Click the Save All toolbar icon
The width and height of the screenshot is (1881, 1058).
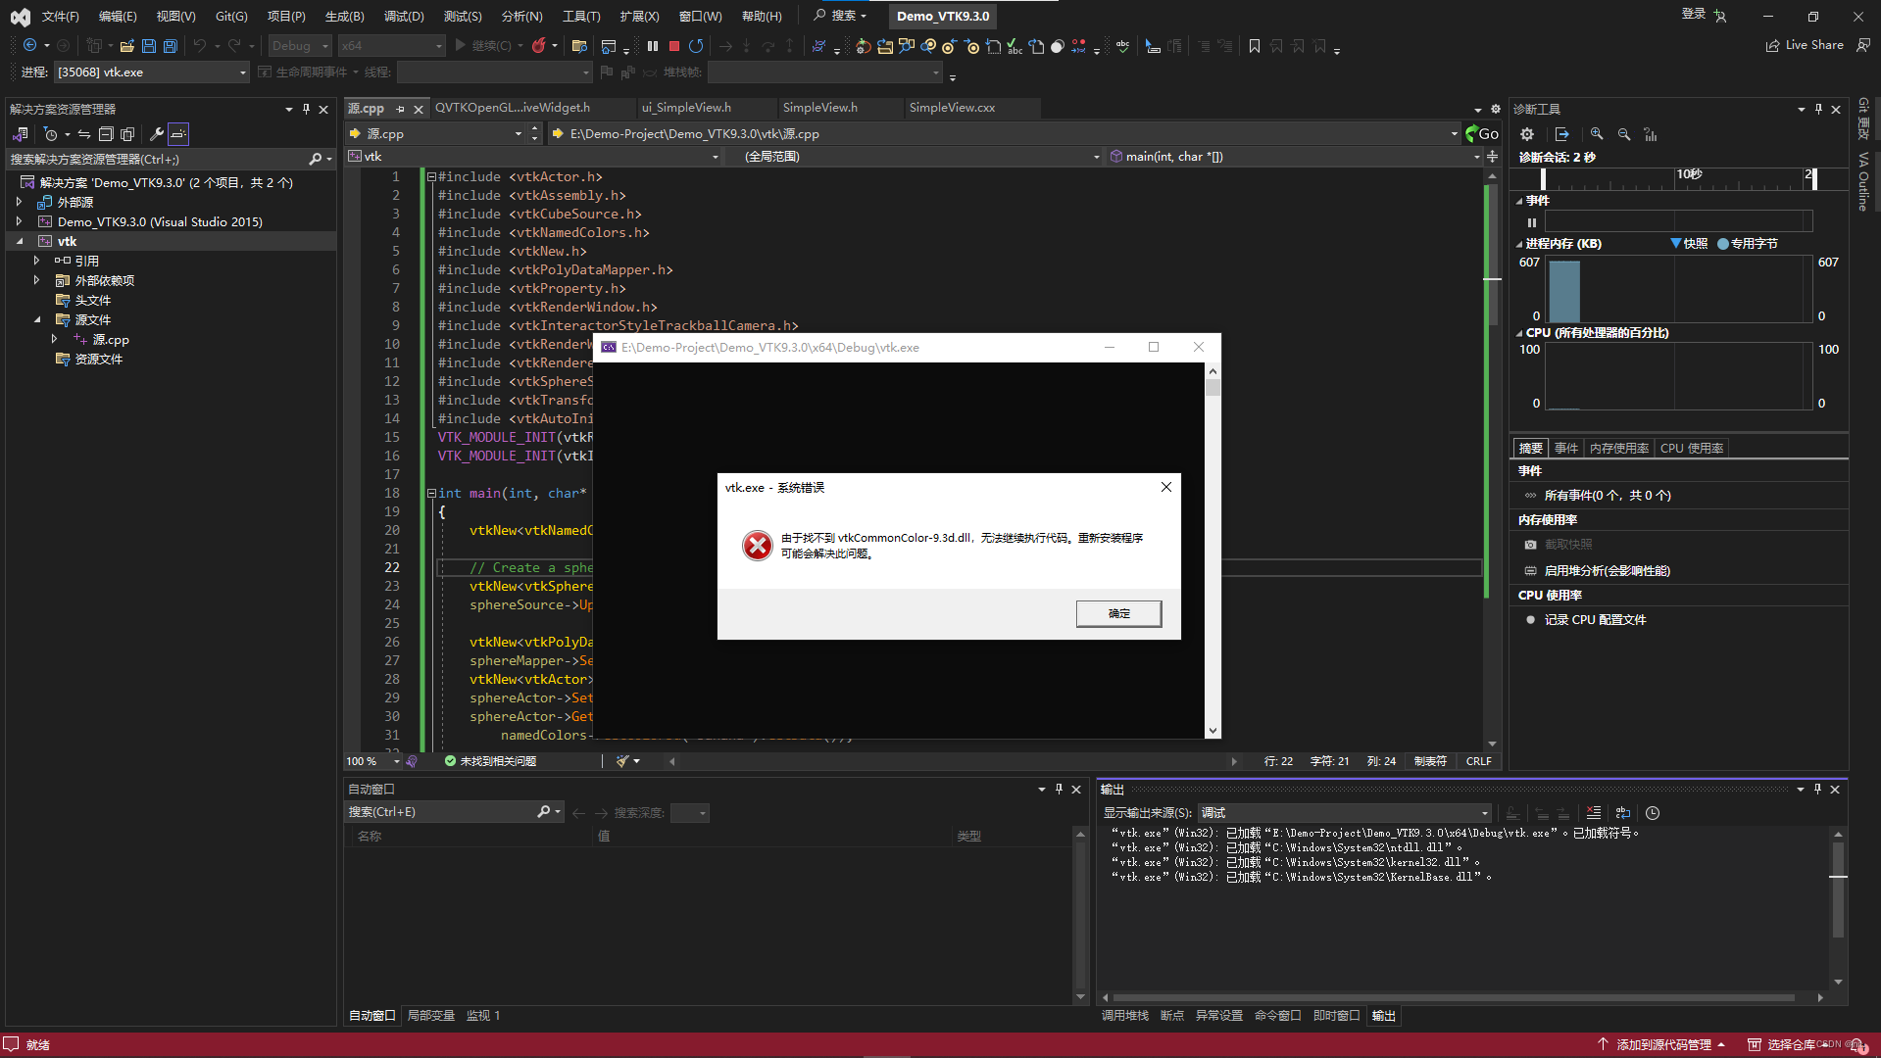[170, 45]
